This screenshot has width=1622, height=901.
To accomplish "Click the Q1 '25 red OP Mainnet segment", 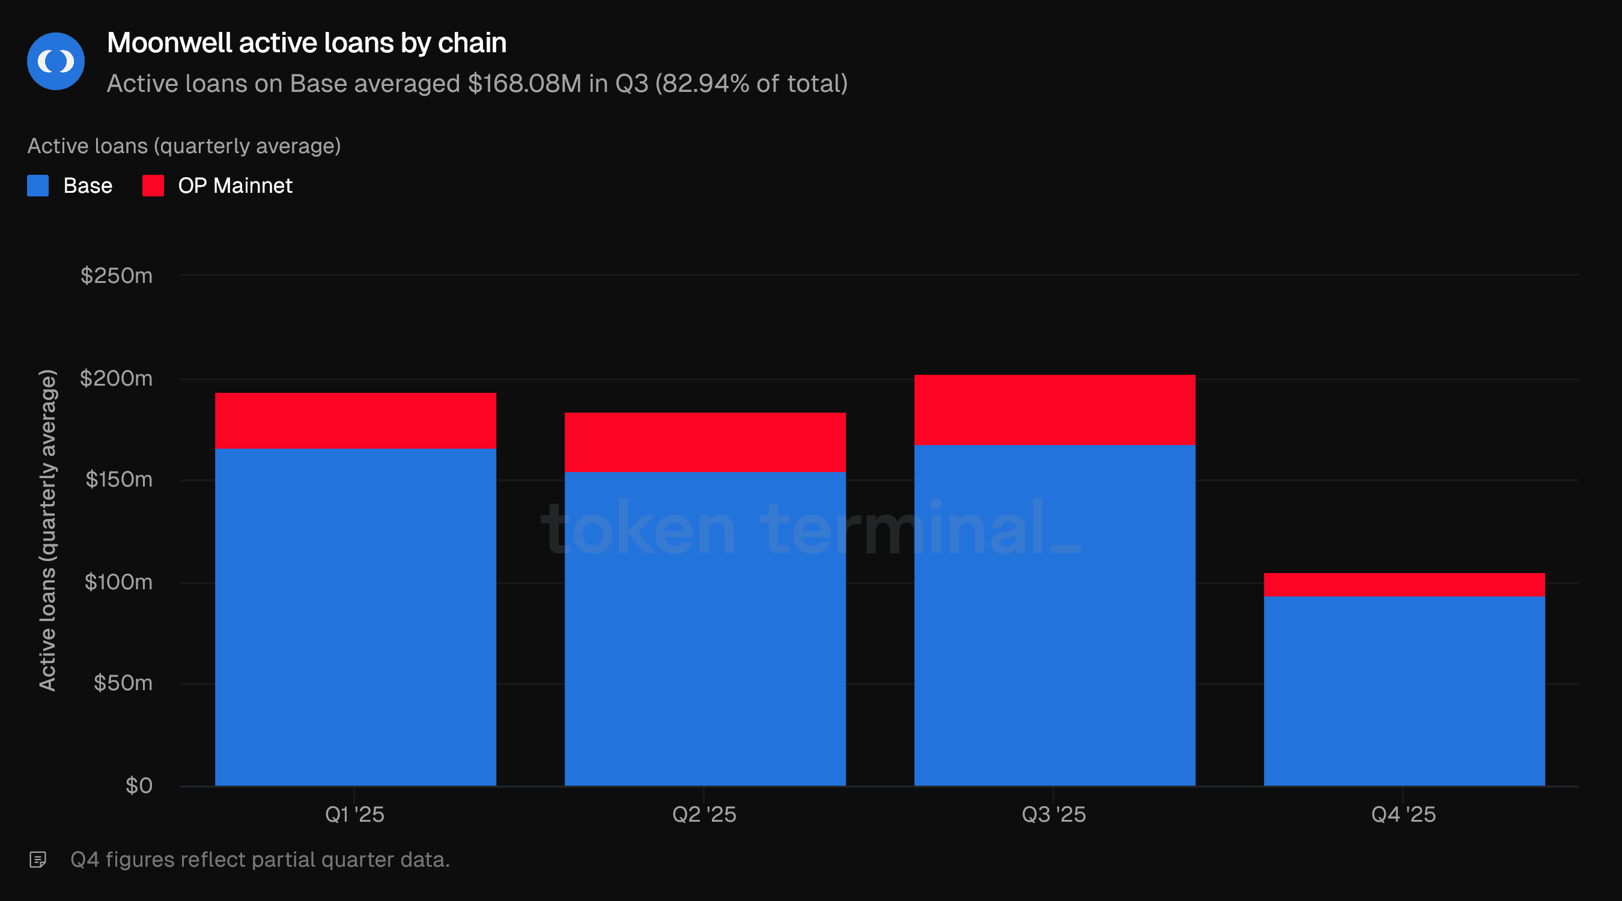I will pyautogui.click(x=355, y=420).
